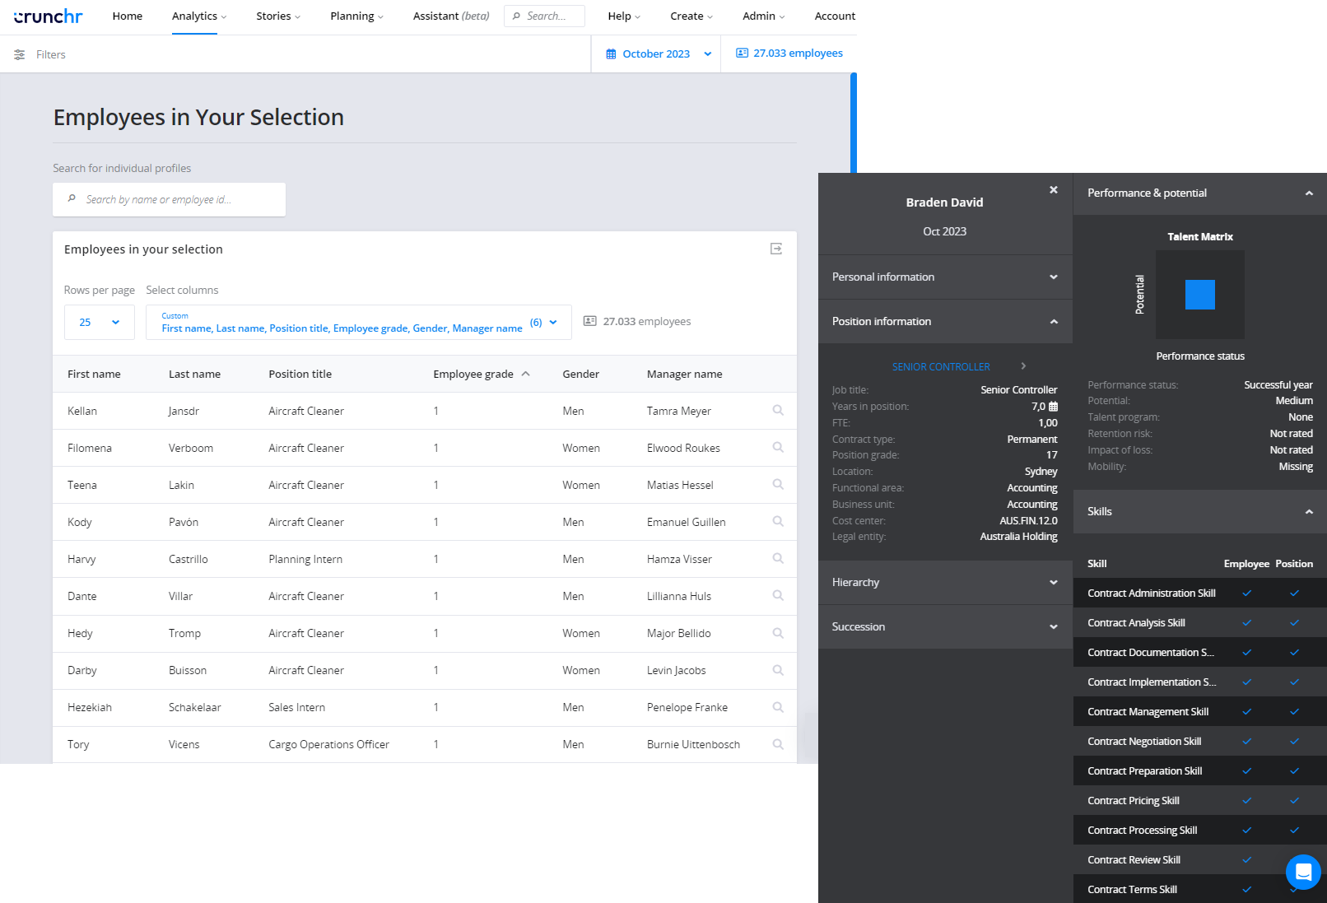
Task: View profile of Dante Villar
Action: tap(778, 596)
